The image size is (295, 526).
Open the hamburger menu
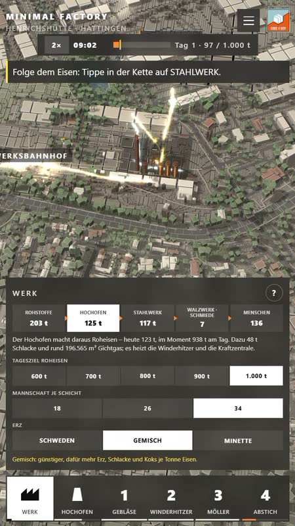(x=248, y=20)
